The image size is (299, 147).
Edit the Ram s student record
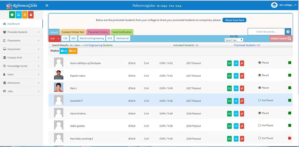click(242, 88)
